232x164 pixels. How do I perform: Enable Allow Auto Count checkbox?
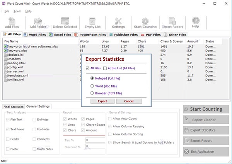coord(110,119)
